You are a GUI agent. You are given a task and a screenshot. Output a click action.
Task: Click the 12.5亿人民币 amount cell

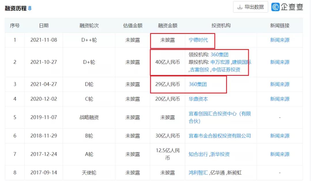(168, 154)
